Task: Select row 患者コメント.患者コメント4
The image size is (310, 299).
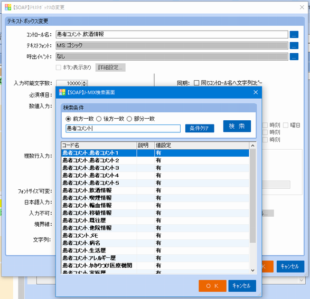Action: pyautogui.click(x=155, y=176)
